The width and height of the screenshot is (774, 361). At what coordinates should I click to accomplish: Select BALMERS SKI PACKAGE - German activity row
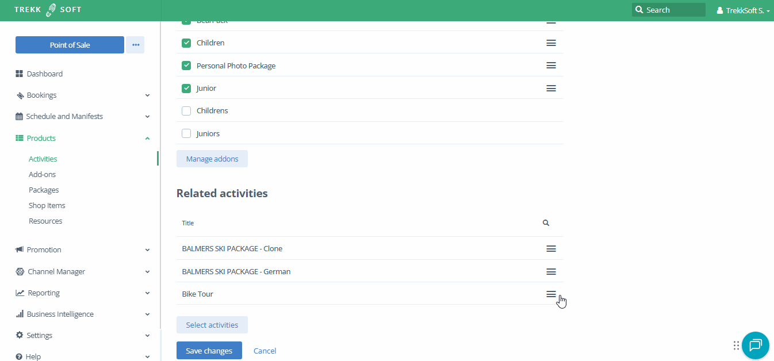click(x=236, y=271)
